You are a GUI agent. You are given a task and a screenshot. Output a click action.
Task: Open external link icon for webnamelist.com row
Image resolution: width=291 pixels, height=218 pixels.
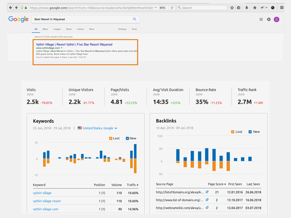(x=207, y=208)
